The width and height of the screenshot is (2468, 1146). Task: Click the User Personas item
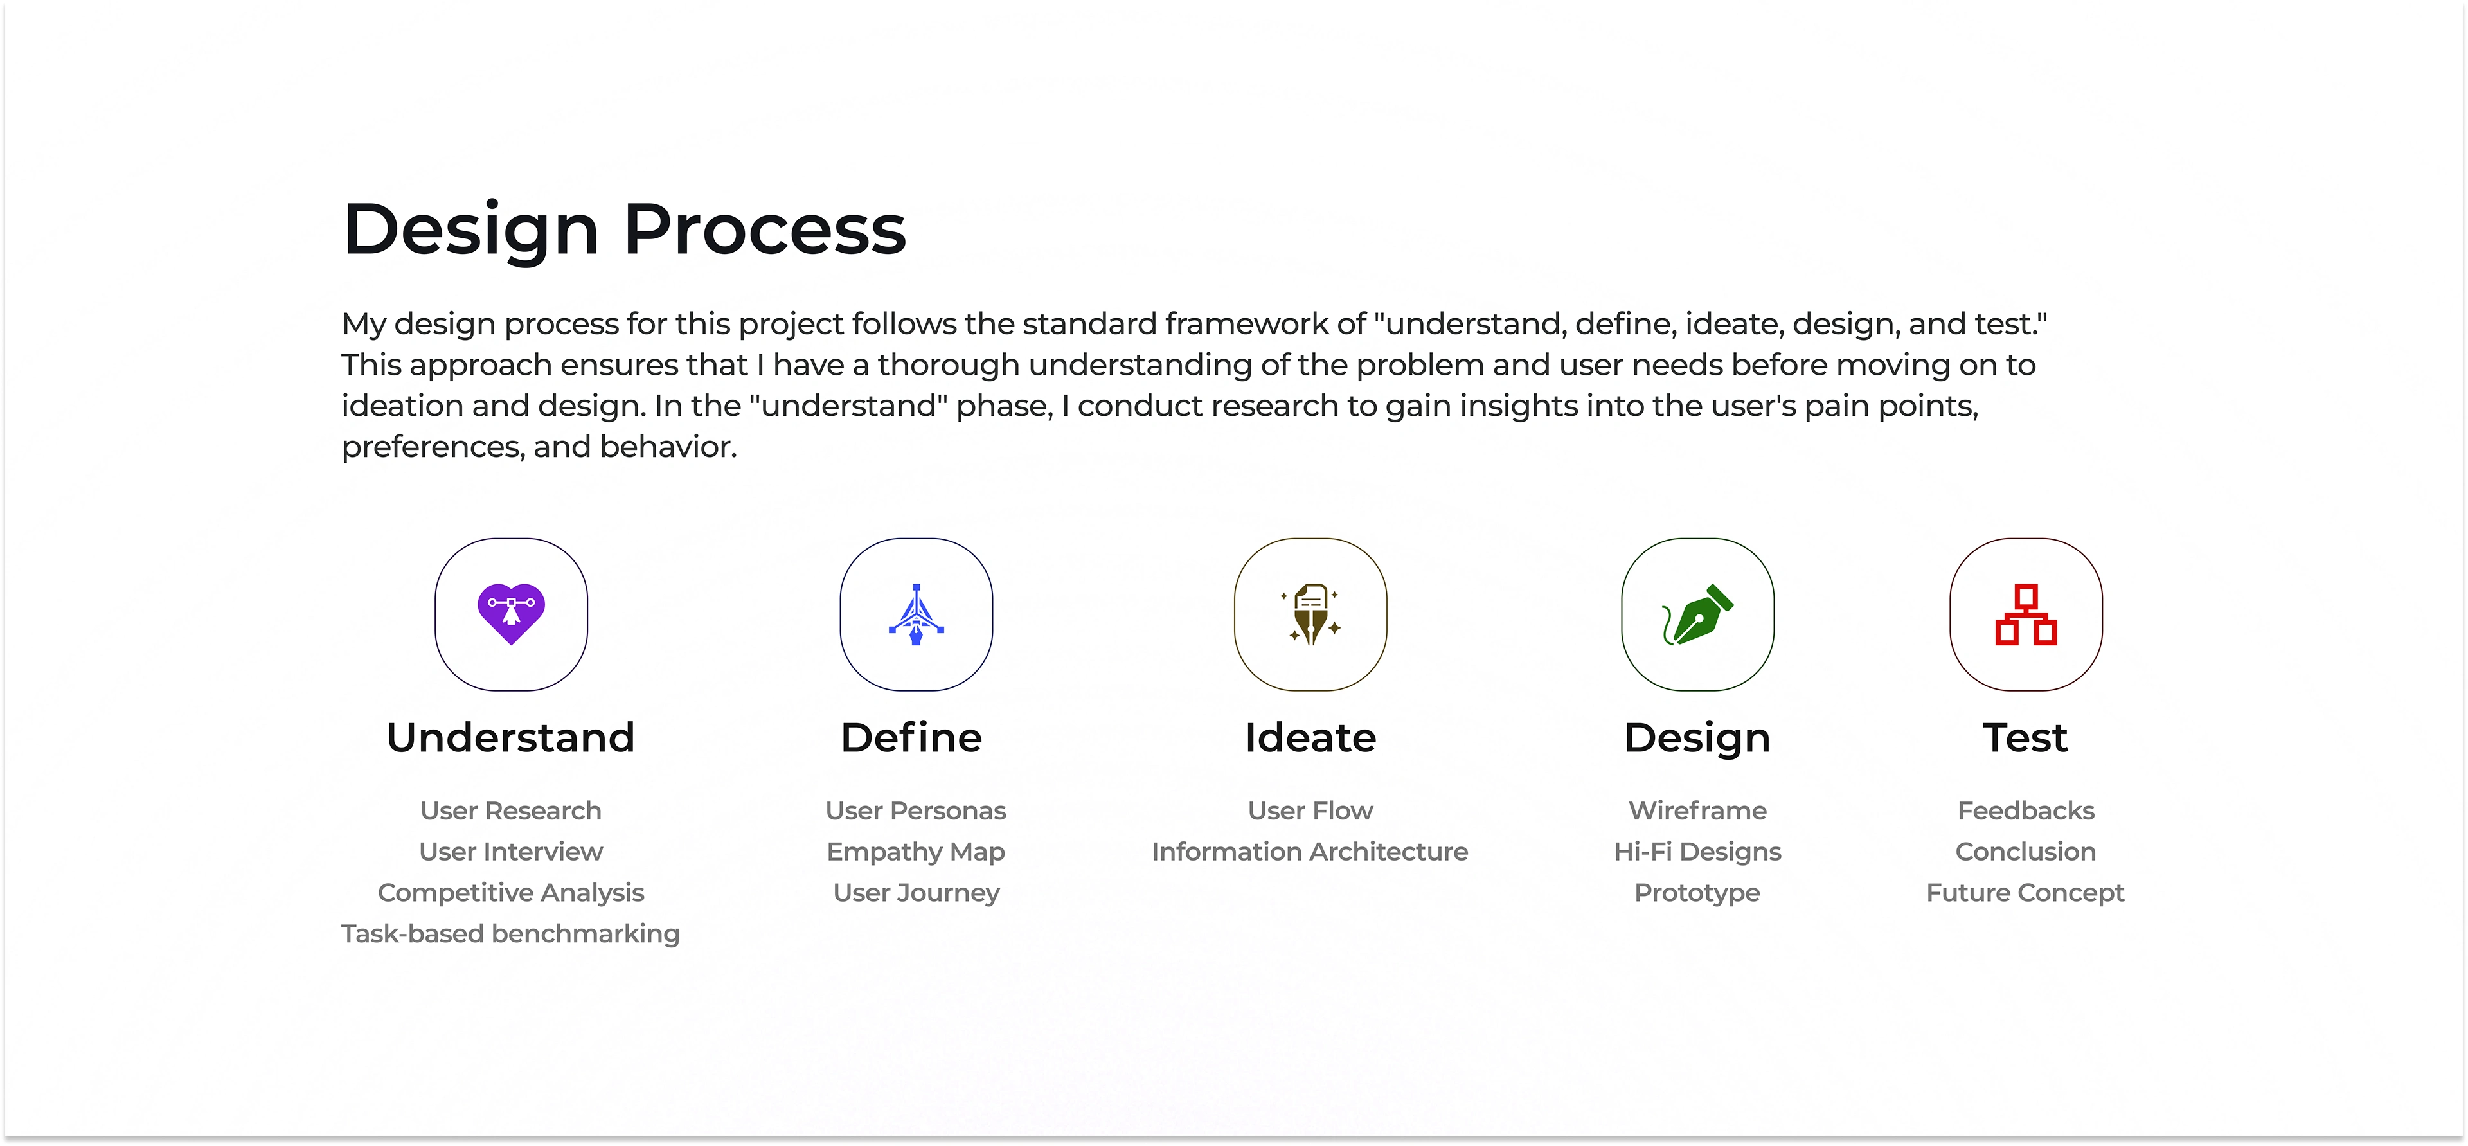(916, 810)
